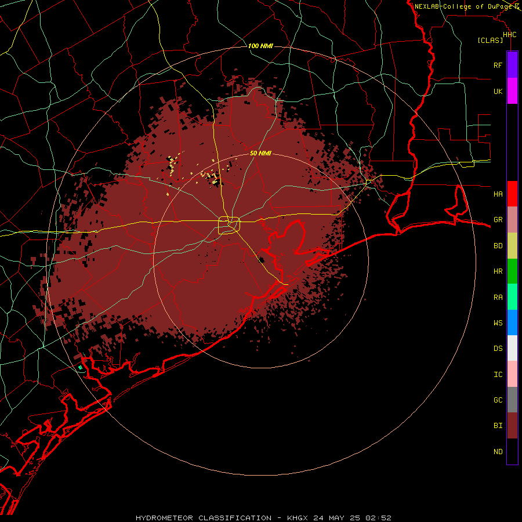
Task: Click the GR legend label
Action: point(498,220)
